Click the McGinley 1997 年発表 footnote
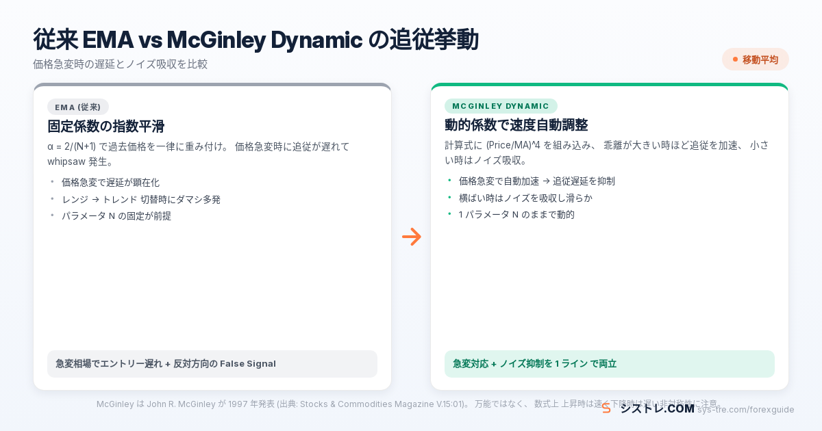 pyautogui.click(x=410, y=404)
